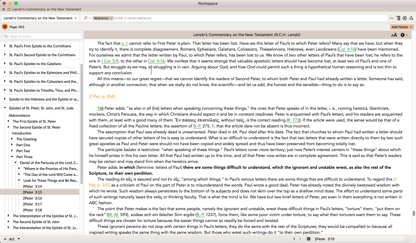
Task: Collapse Part Three section
Action: tap(12, 157)
